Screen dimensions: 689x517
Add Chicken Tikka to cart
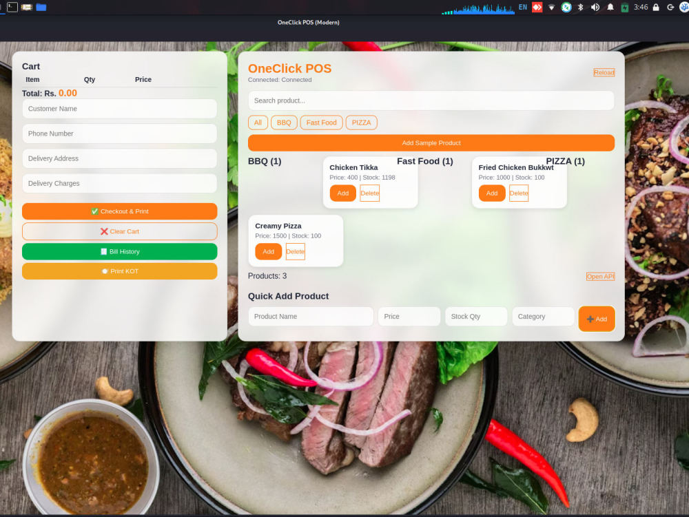coord(342,193)
